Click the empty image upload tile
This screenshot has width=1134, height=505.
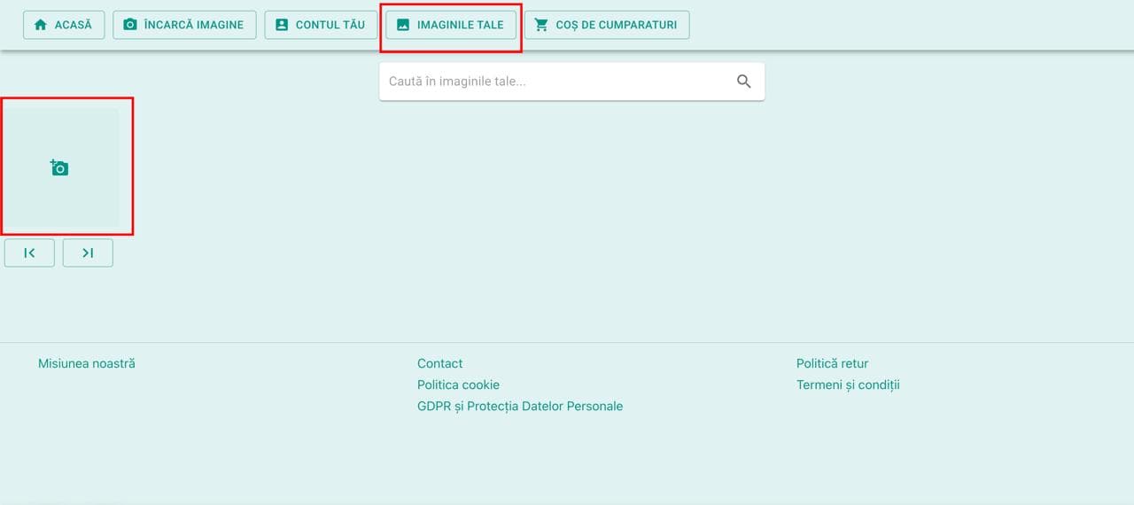(61, 168)
